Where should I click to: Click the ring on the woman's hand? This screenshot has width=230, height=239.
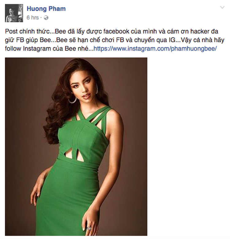[89, 228]
